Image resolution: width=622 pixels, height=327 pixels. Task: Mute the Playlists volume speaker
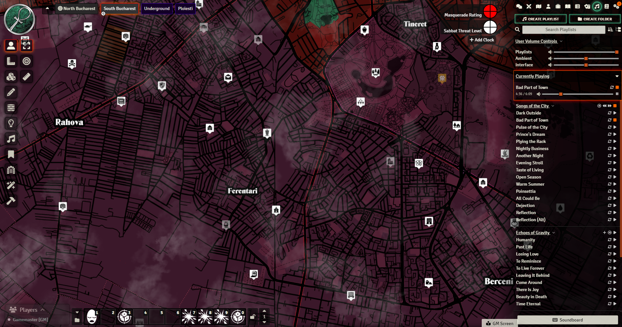[x=550, y=52]
